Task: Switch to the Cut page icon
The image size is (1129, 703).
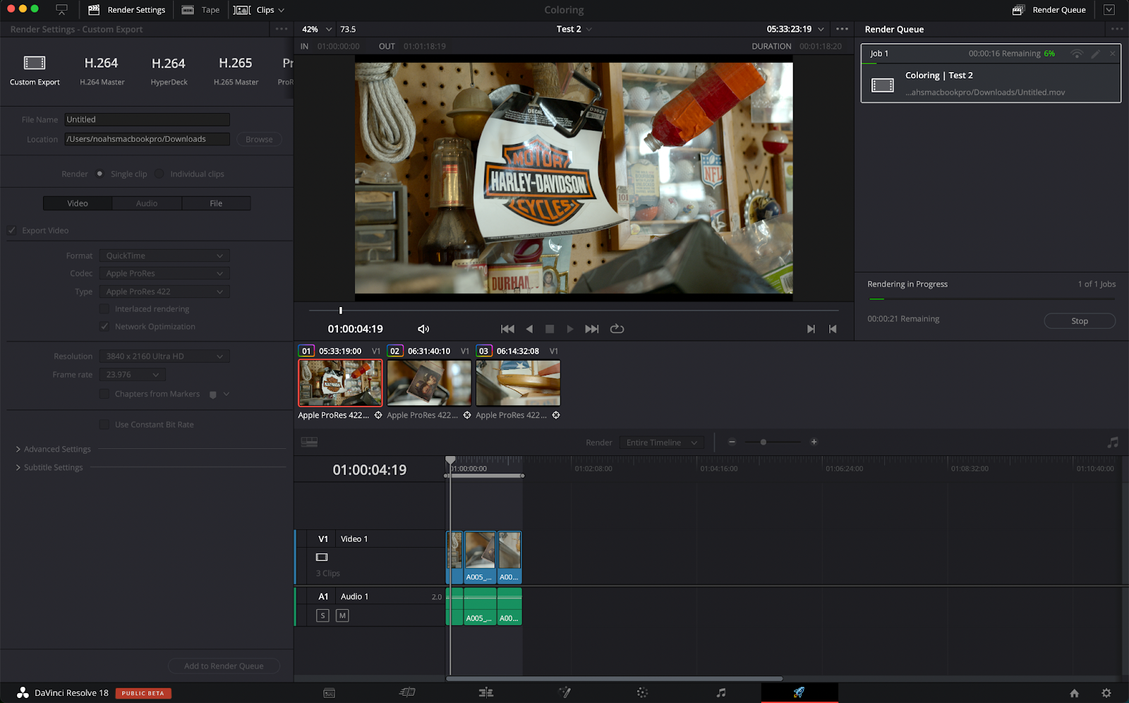Action: pyautogui.click(x=407, y=693)
